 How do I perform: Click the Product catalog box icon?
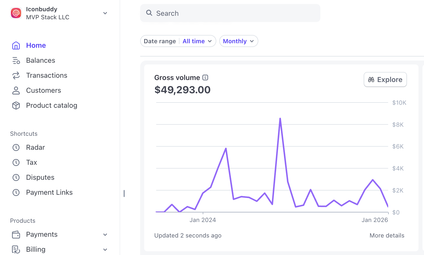click(16, 105)
